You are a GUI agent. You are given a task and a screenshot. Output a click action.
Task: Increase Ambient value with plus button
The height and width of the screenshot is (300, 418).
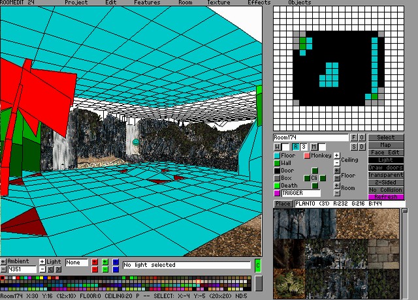click(x=3, y=262)
